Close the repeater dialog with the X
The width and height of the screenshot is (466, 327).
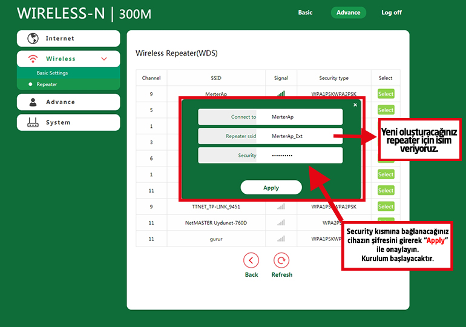pyautogui.click(x=355, y=105)
